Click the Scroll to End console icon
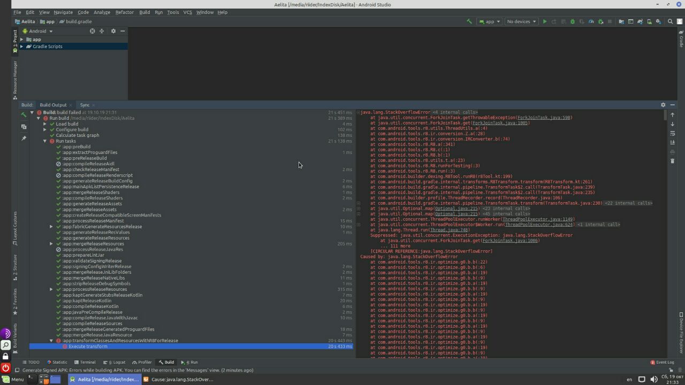 [673, 142]
